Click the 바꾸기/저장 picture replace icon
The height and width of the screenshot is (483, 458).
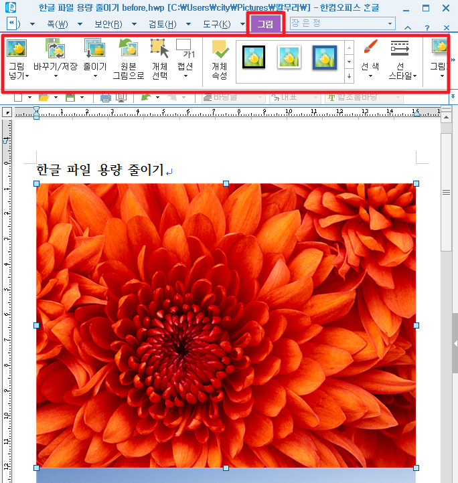56,48
